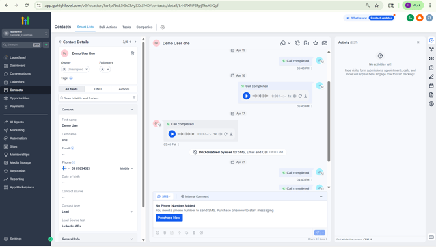This screenshot has height=247, width=436.
Task: Click the Contact updates badge
Action: [x=381, y=18]
